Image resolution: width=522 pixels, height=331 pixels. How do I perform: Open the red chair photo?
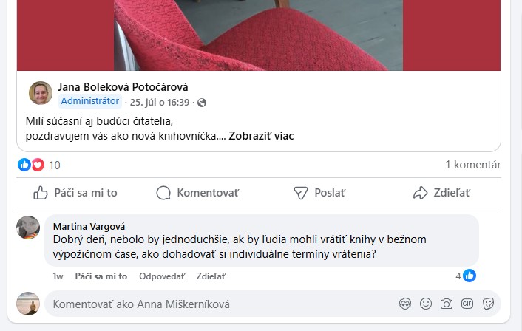259,35
